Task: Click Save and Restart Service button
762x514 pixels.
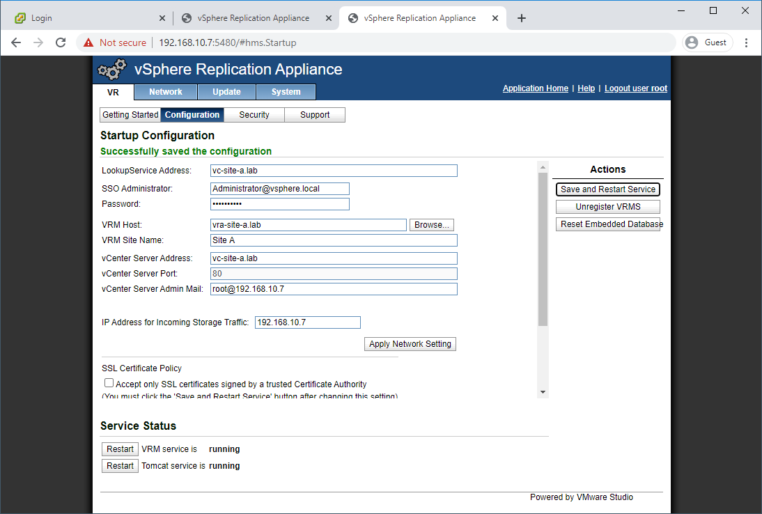Action: [608, 189]
